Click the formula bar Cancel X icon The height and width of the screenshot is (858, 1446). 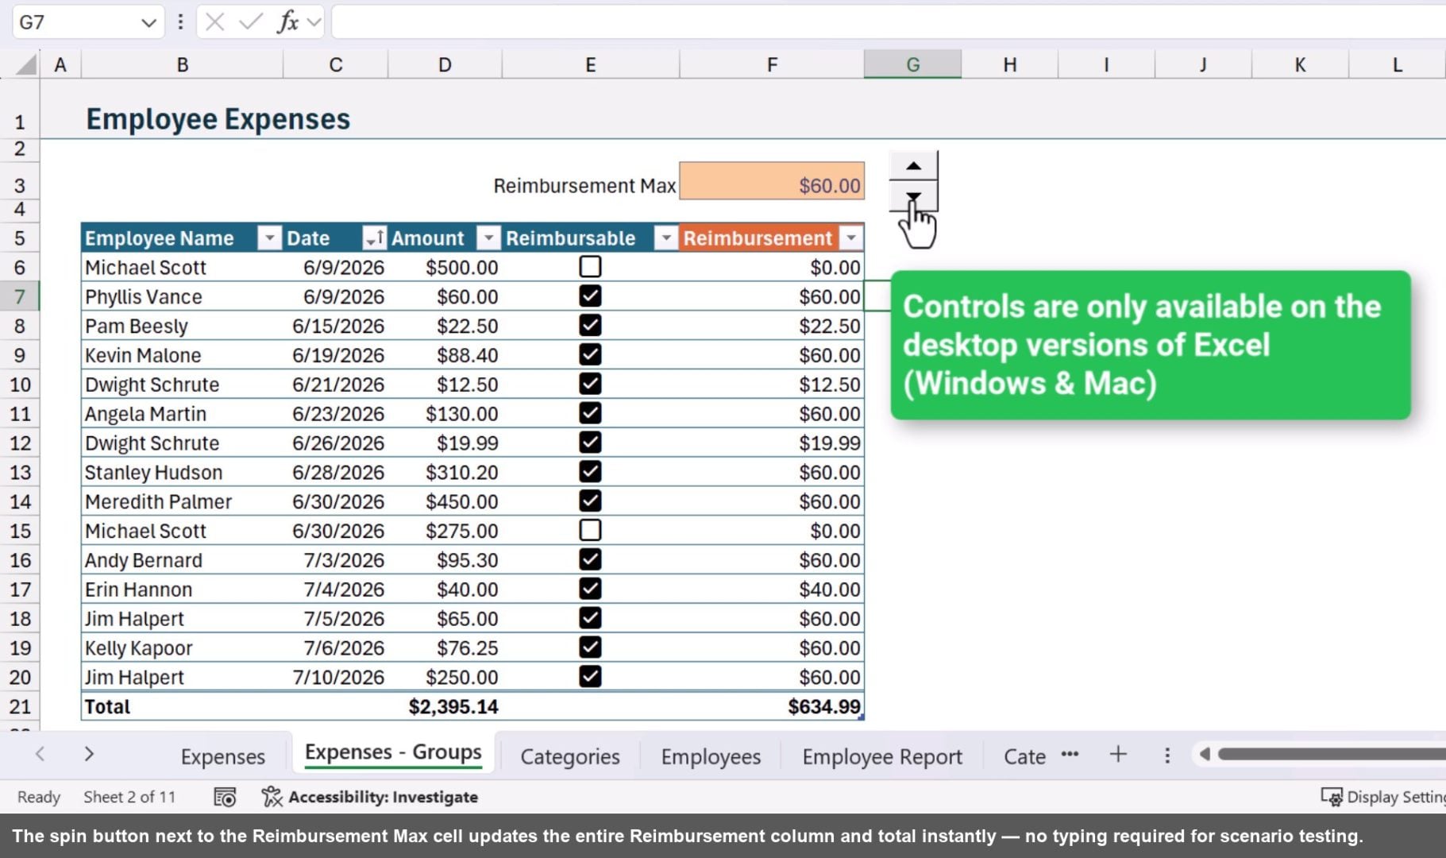pyautogui.click(x=214, y=22)
